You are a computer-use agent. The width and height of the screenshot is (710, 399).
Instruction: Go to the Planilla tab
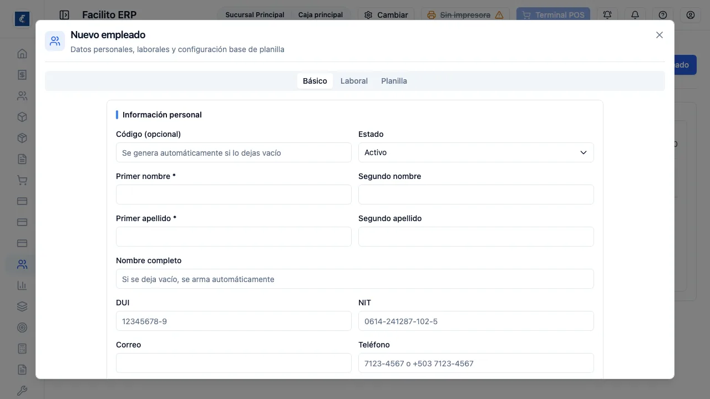394,81
